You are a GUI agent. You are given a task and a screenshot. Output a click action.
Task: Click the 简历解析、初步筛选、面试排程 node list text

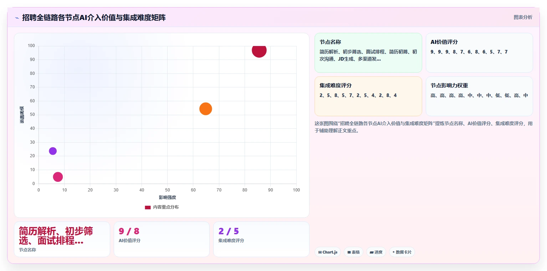click(x=368, y=55)
